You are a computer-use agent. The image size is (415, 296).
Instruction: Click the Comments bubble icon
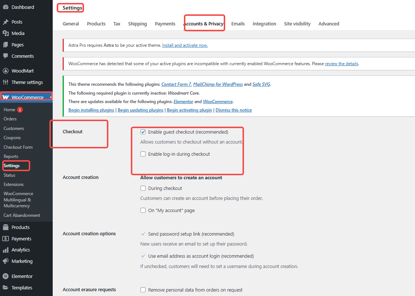(x=6, y=56)
